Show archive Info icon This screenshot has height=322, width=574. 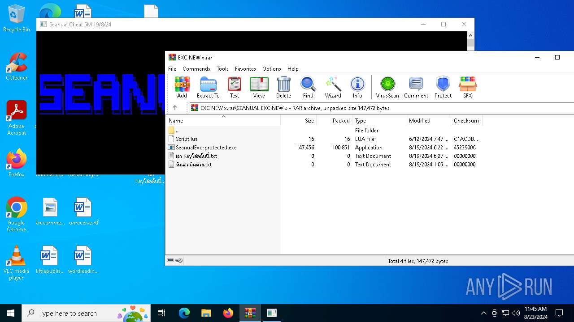[357, 87]
